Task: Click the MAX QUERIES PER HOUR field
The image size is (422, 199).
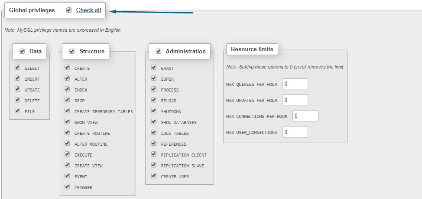Action: [x=295, y=84]
